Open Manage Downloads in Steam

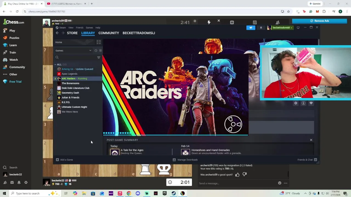point(185,160)
